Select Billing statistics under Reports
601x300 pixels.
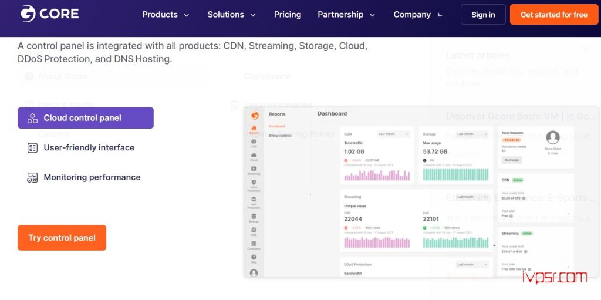tap(280, 136)
